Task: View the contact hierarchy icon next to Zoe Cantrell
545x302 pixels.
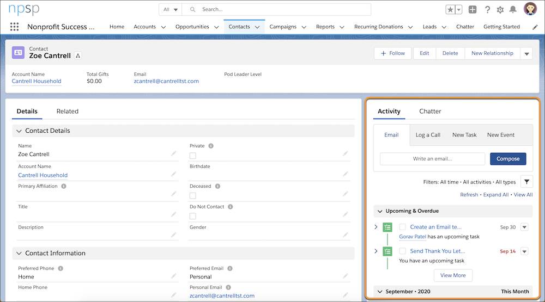Action: pyautogui.click(x=78, y=56)
